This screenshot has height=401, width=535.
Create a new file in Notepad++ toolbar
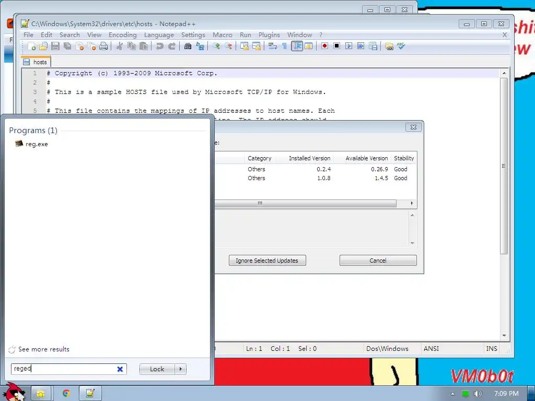click(32, 46)
